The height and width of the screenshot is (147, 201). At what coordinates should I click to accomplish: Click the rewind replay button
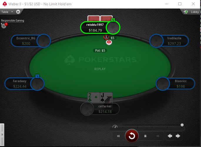tap(118, 136)
